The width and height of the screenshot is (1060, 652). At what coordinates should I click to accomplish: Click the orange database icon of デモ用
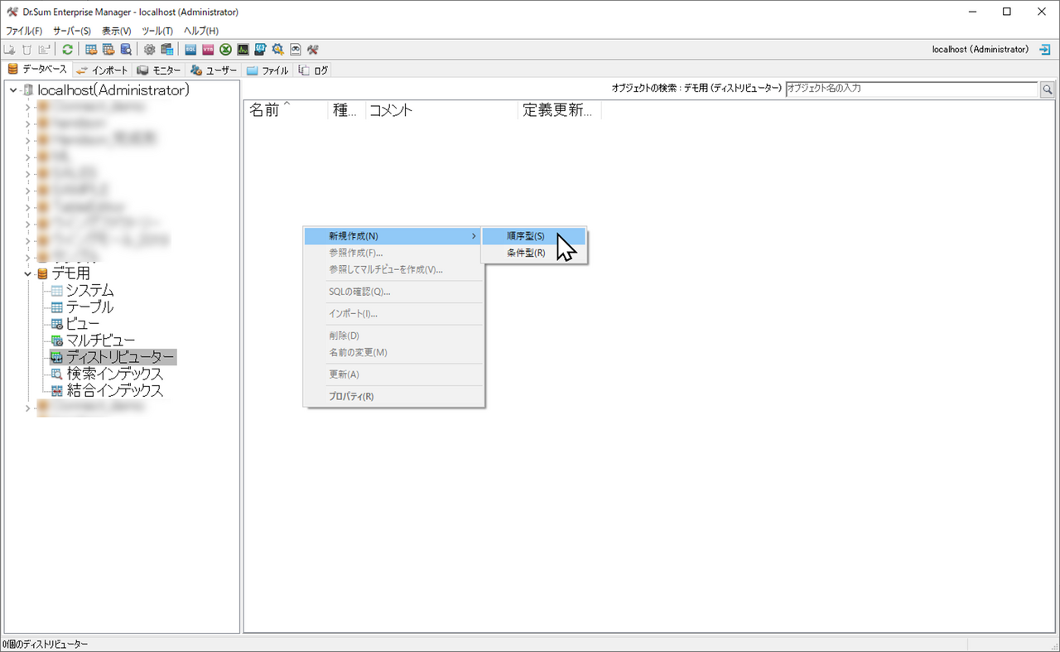pos(42,273)
